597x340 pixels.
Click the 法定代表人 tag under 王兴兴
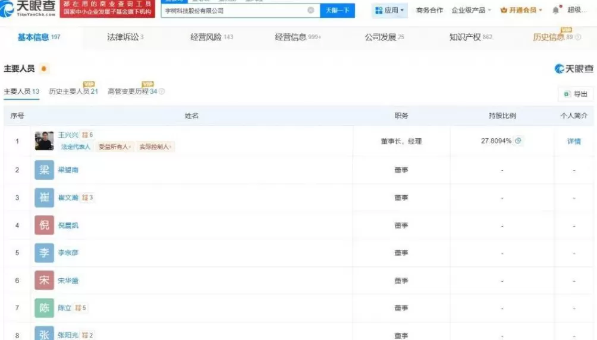(76, 147)
